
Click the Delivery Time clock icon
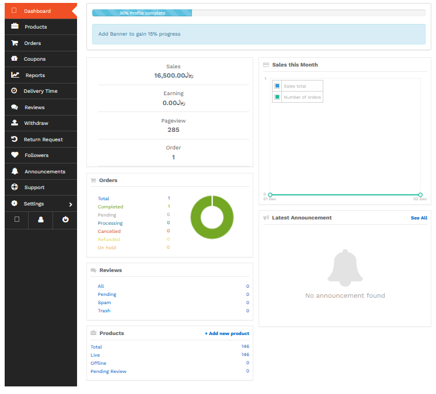14,90
